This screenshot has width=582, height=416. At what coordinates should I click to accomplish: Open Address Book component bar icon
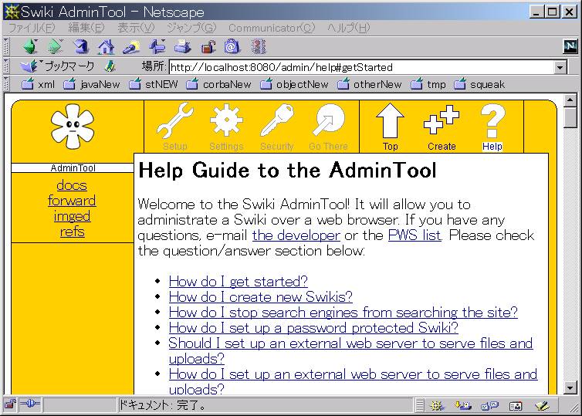(x=516, y=406)
